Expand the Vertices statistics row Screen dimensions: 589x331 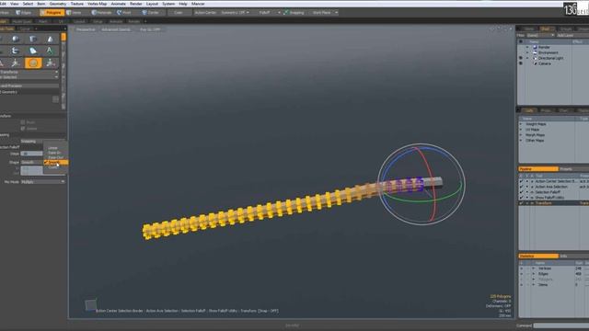534,268
